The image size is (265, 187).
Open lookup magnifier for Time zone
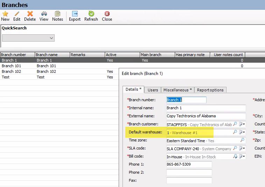pyautogui.click(x=242, y=140)
